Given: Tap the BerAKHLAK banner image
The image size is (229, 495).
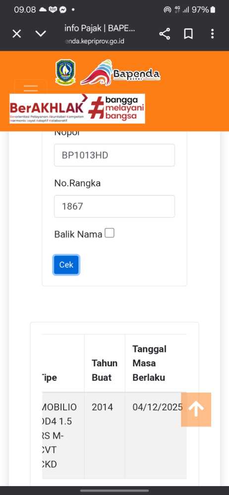Looking at the screenshot, I should click(77, 108).
